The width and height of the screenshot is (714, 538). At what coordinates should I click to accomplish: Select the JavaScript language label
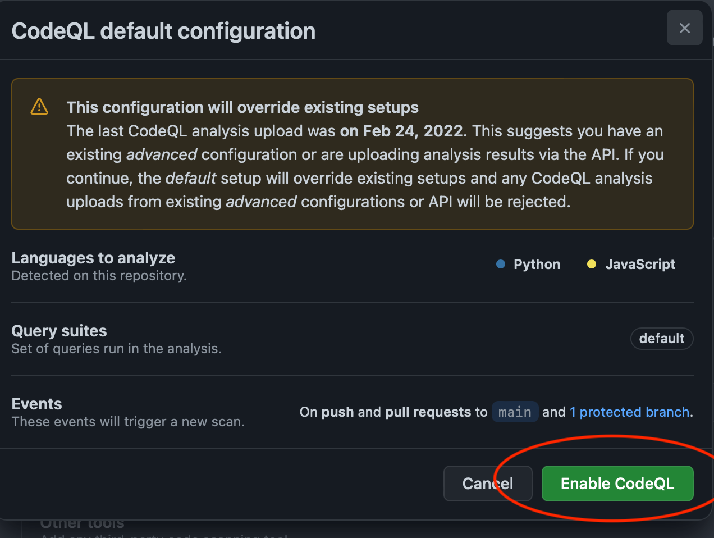(x=640, y=265)
